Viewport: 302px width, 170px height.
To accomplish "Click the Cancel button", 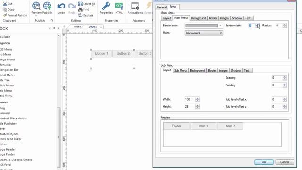I will click(285, 162).
